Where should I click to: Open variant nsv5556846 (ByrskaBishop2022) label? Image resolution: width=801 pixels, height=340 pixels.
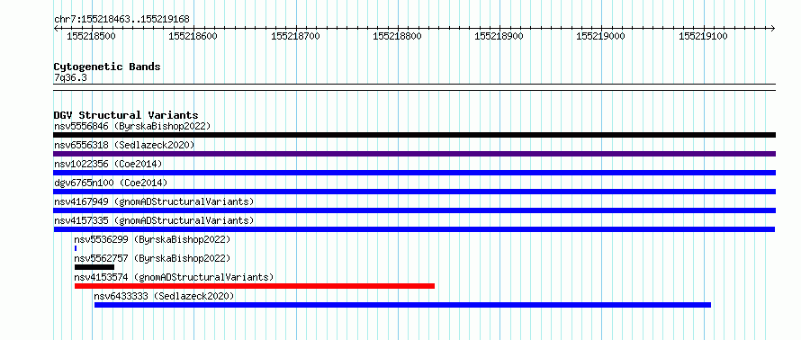point(132,126)
